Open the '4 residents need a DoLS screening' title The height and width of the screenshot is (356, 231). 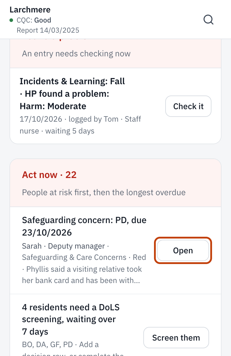coord(71,319)
